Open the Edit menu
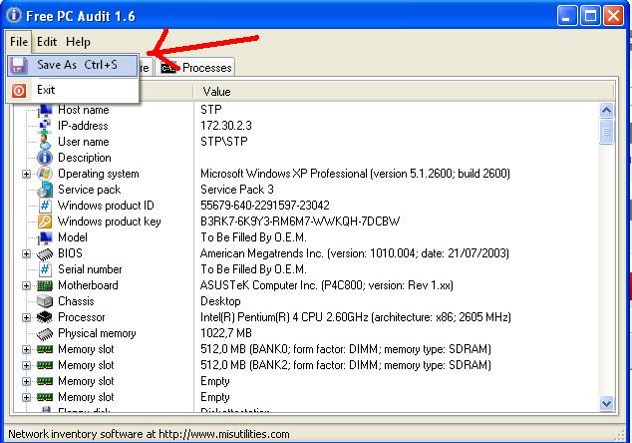 47,42
